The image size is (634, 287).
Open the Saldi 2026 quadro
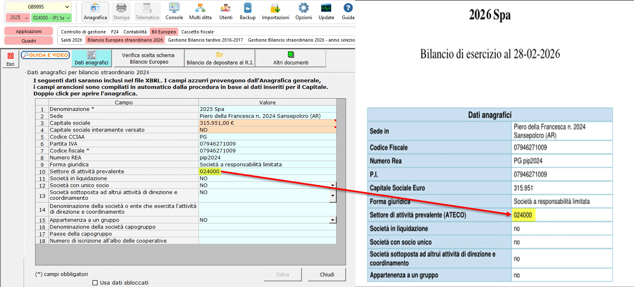pyautogui.click(x=71, y=40)
